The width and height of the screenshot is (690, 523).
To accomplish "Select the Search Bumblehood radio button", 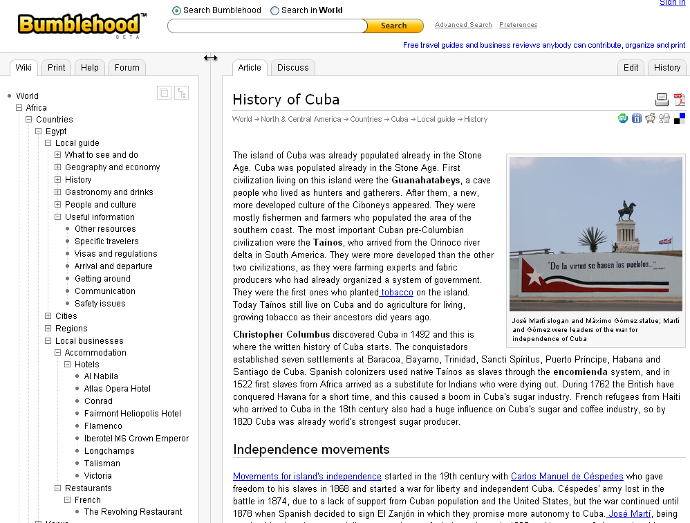I will 177,10.
